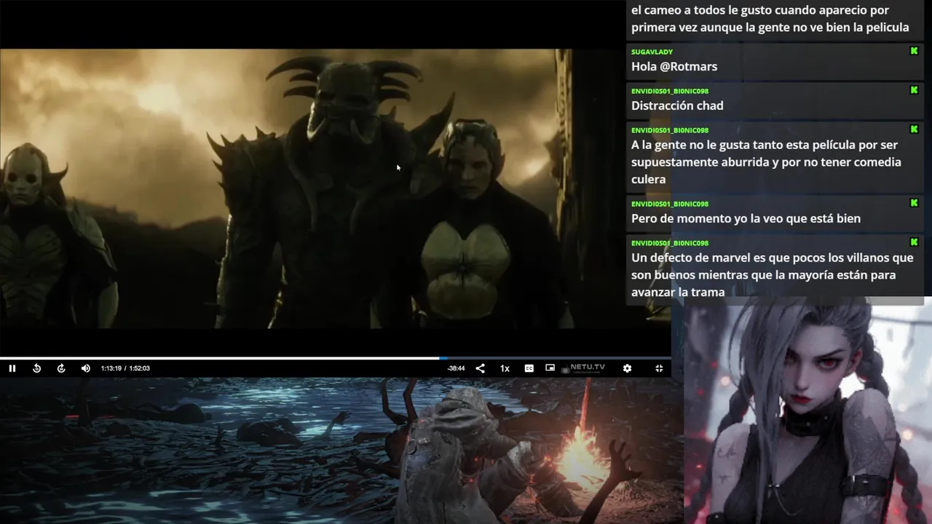Viewport: 932px width, 524px height.
Task: Enable picture-in-picture mode
Action: coord(550,368)
